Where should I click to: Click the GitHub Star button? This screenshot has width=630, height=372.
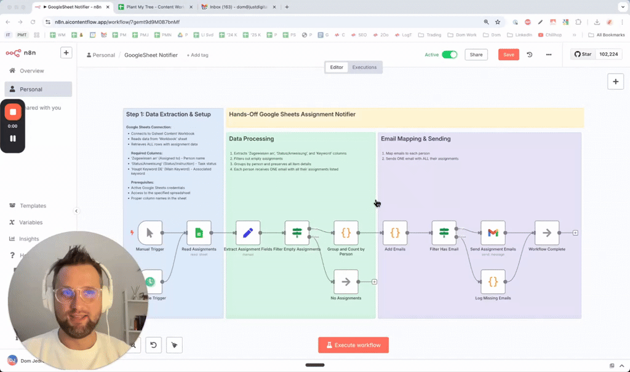click(583, 54)
